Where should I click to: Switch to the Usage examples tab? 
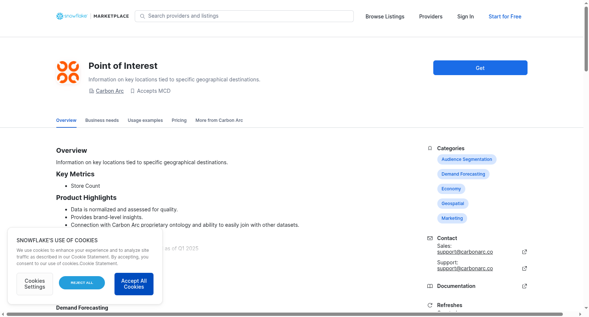tap(145, 120)
